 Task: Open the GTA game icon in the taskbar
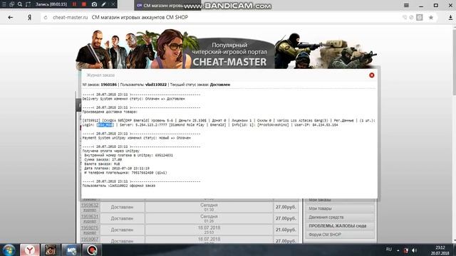[x=51, y=250]
